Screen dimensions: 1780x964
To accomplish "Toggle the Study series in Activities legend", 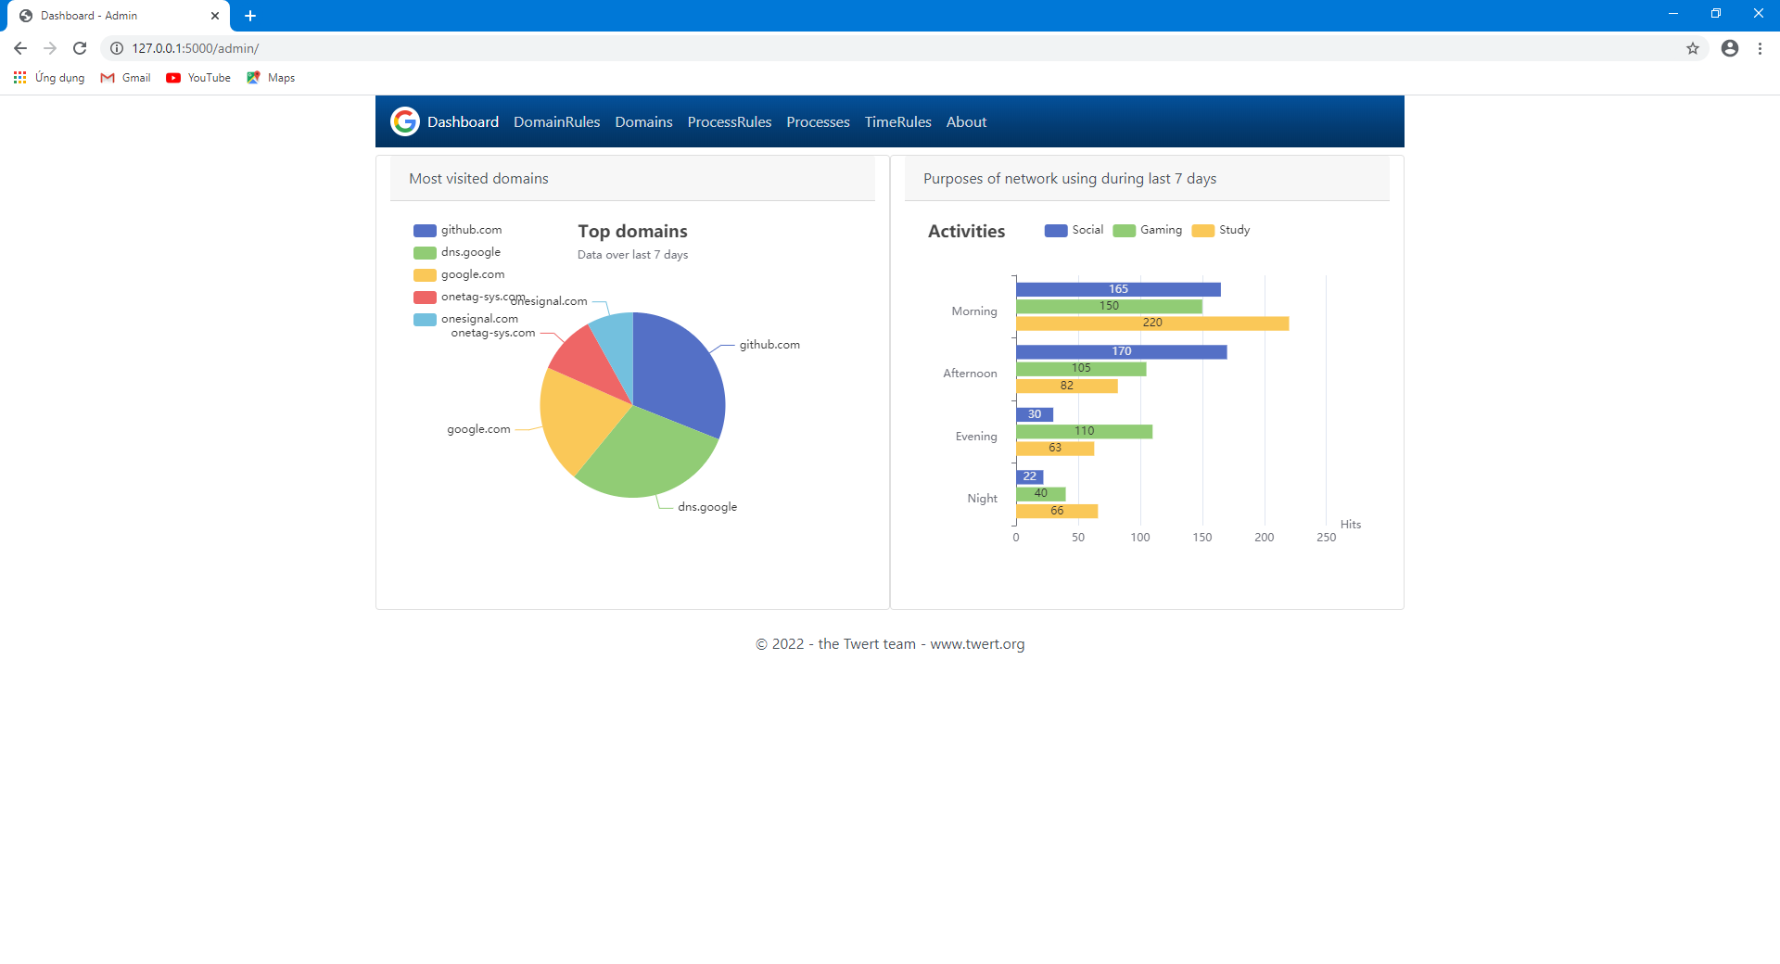I will tap(1221, 230).
